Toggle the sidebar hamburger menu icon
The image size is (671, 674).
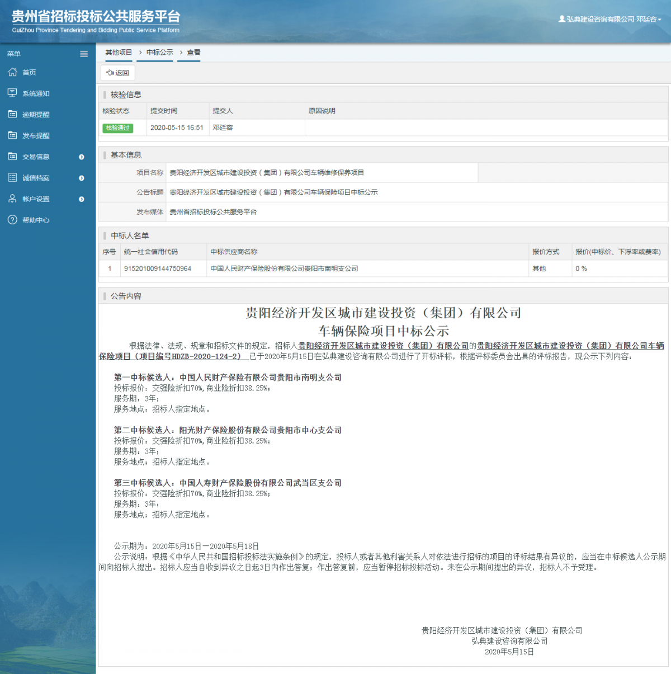coord(84,54)
